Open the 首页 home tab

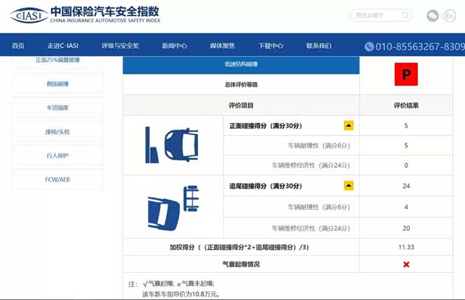pyautogui.click(x=18, y=46)
